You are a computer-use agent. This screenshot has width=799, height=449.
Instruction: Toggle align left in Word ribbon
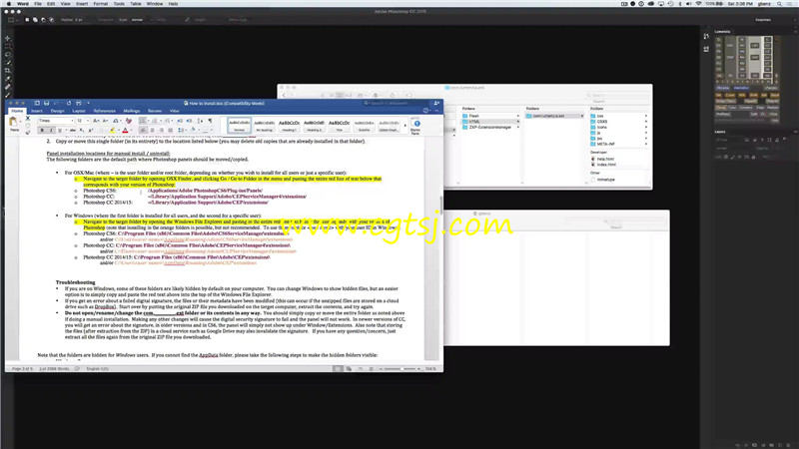click(143, 131)
